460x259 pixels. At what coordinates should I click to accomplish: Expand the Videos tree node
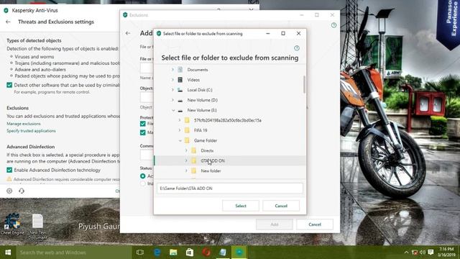click(172, 80)
